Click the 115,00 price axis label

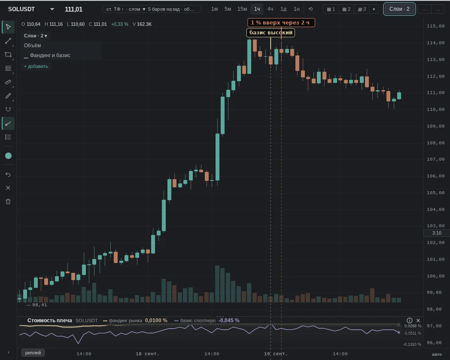pos(436,26)
